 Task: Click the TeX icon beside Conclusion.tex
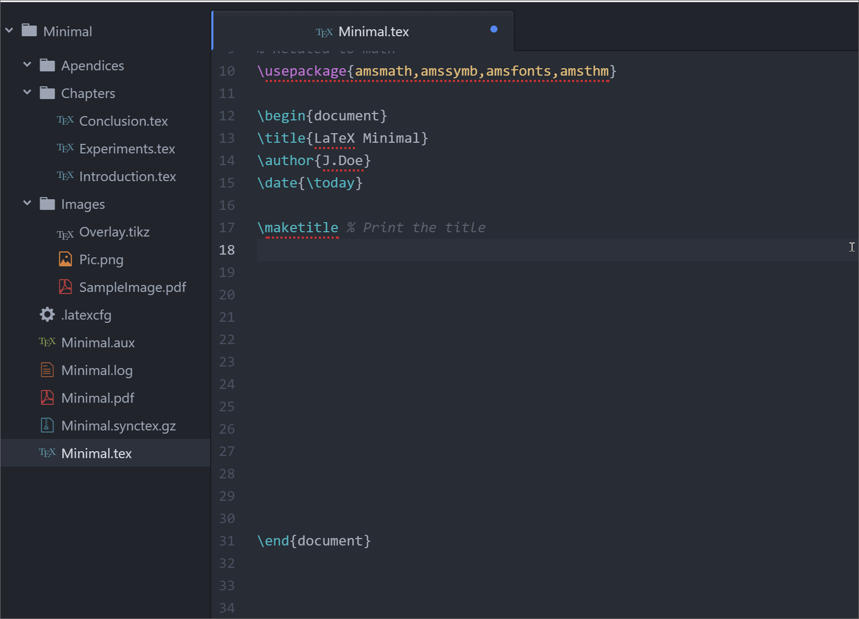(65, 120)
